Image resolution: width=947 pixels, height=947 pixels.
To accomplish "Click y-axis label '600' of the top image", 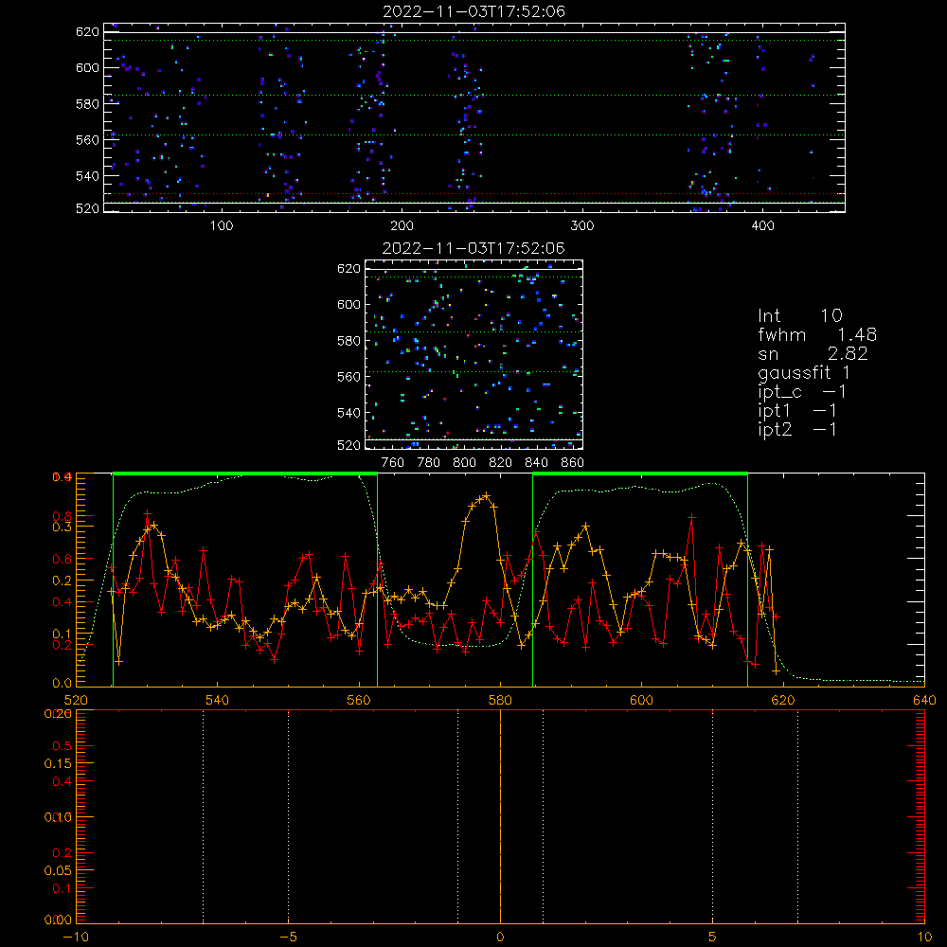I will tap(87, 67).
